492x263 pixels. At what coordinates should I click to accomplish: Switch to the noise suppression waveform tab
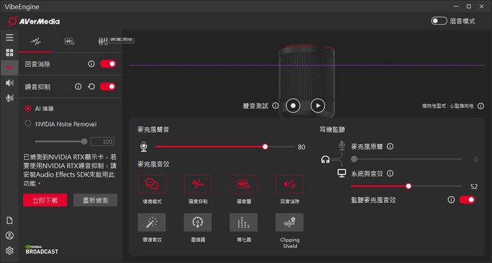coord(36,42)
